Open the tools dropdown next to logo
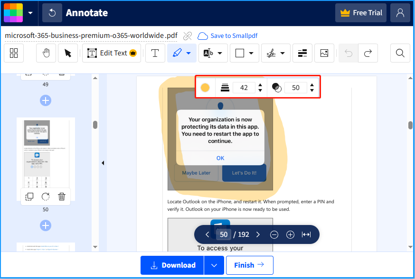The width and height of the screenshot is (415, 279). pyautogui.click(x=30, y=13)
